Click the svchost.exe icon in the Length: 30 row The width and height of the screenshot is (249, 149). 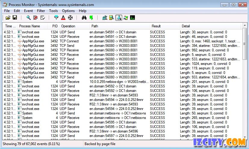(x=20, y=32)
